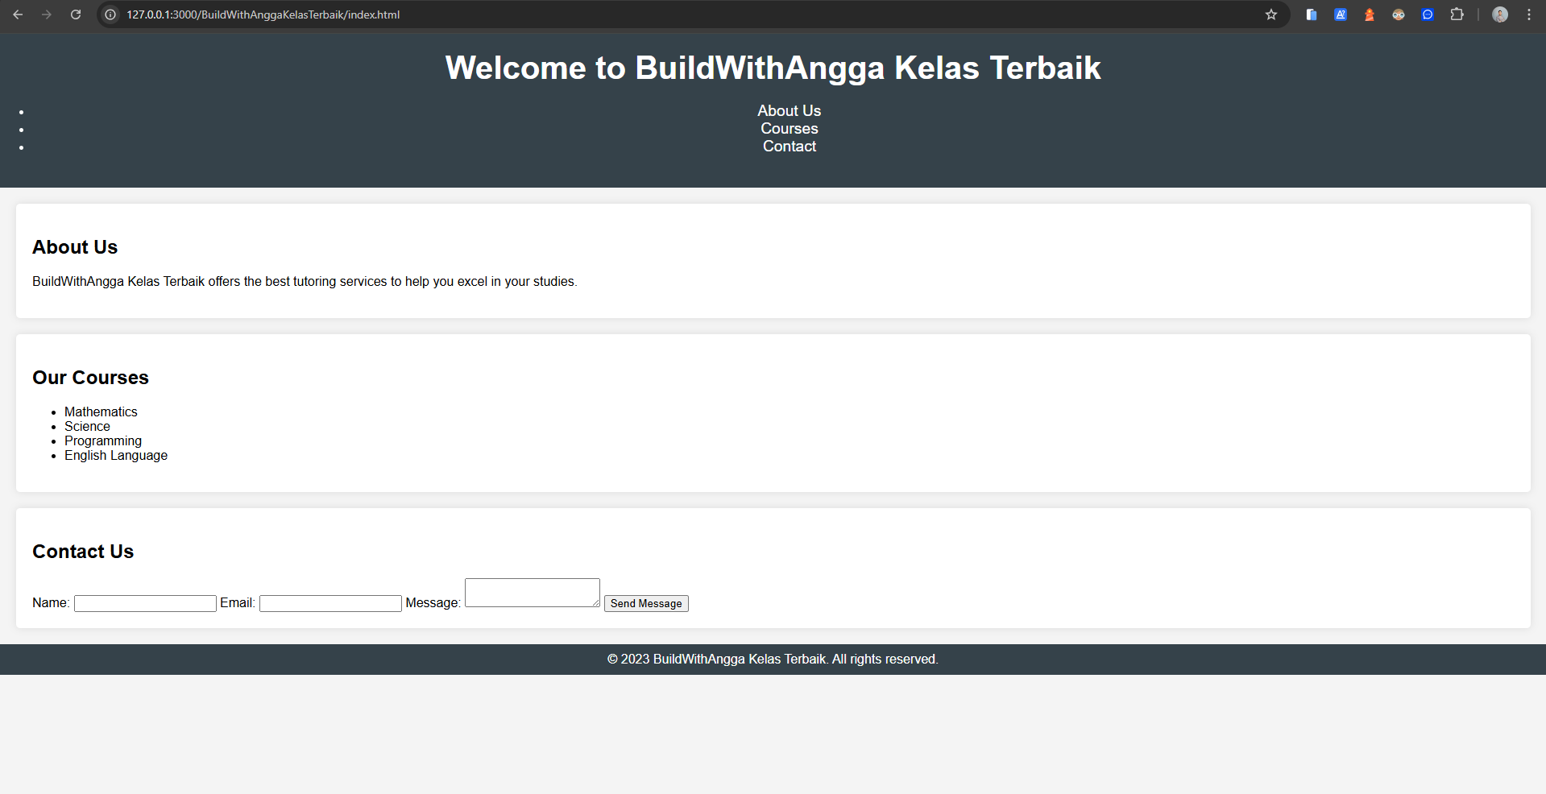Bookmark this page with the star icon
The height and width of the screenshot is (794, 1546).
pyautogui.click(x=1271, y=14)
